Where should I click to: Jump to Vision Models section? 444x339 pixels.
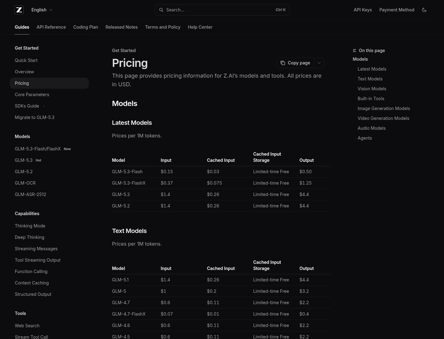[372, 89]
